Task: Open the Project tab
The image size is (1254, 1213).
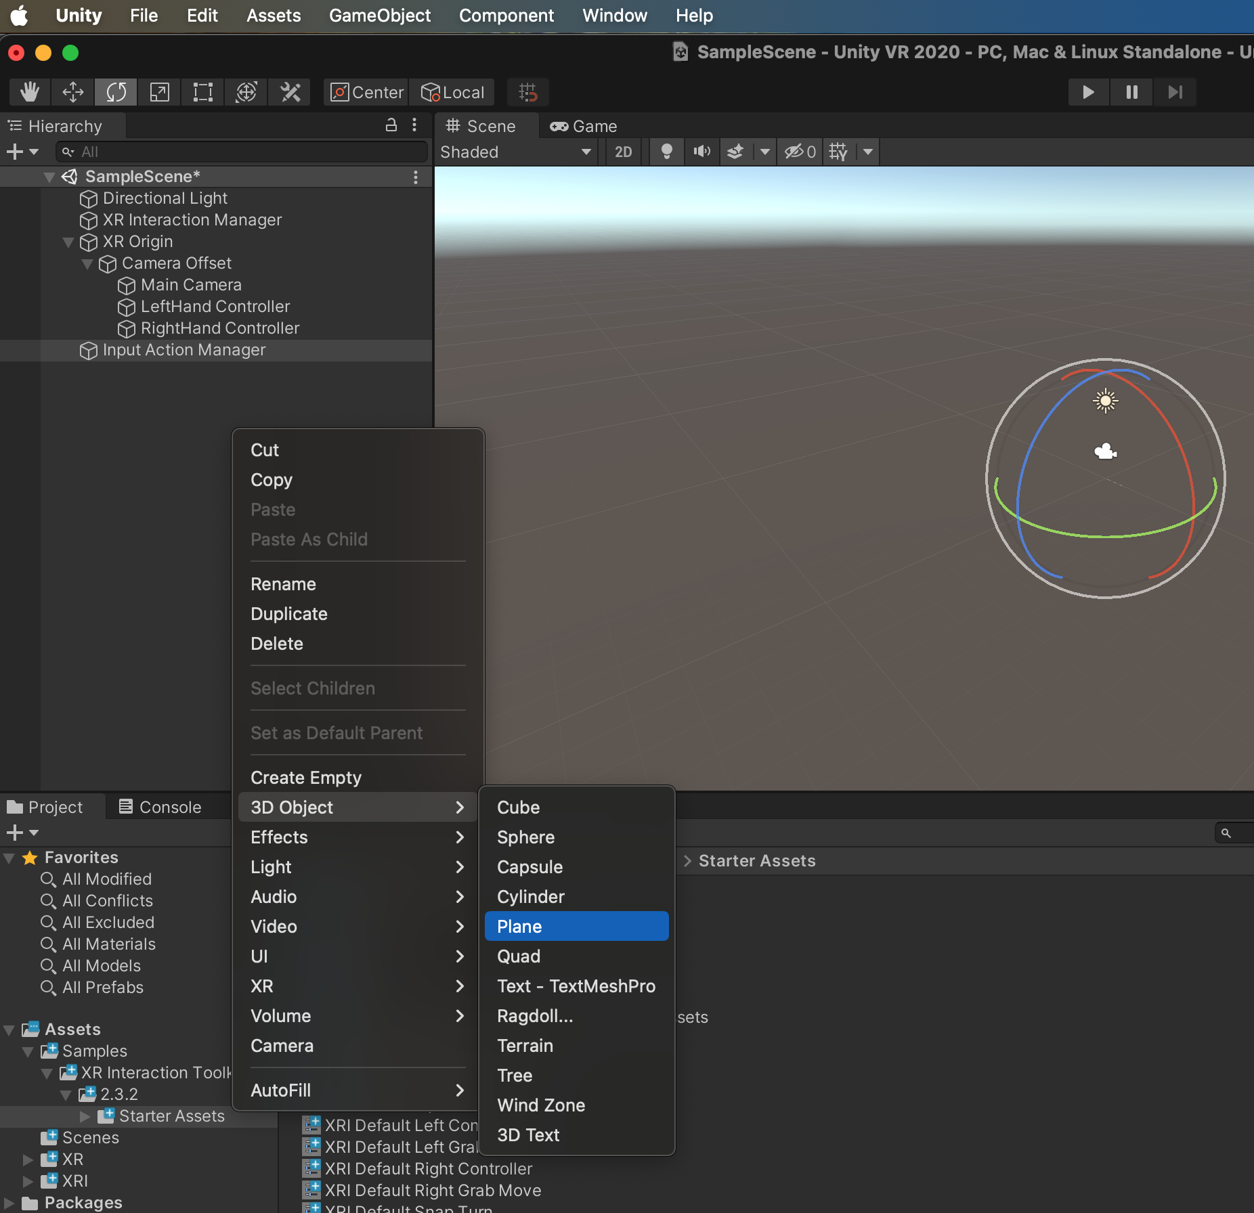Action: 45,807
